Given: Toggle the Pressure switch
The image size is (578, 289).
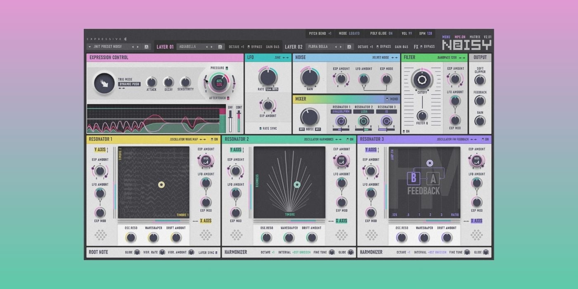Looking at the screenshot, I should (227, 68).
